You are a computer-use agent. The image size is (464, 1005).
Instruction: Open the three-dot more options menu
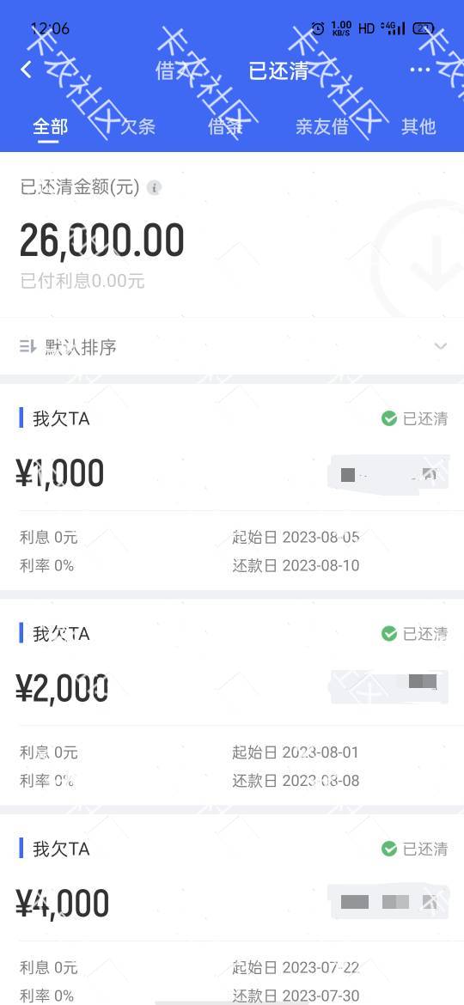coord(420,70)
